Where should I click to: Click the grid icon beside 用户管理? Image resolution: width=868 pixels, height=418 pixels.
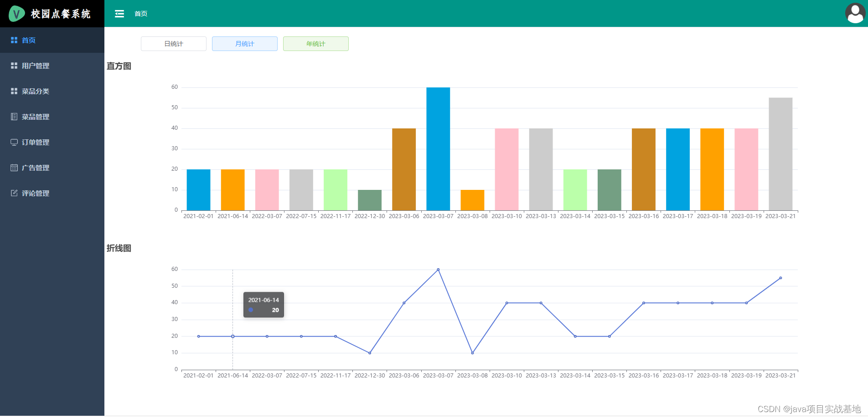pos(14,66)
